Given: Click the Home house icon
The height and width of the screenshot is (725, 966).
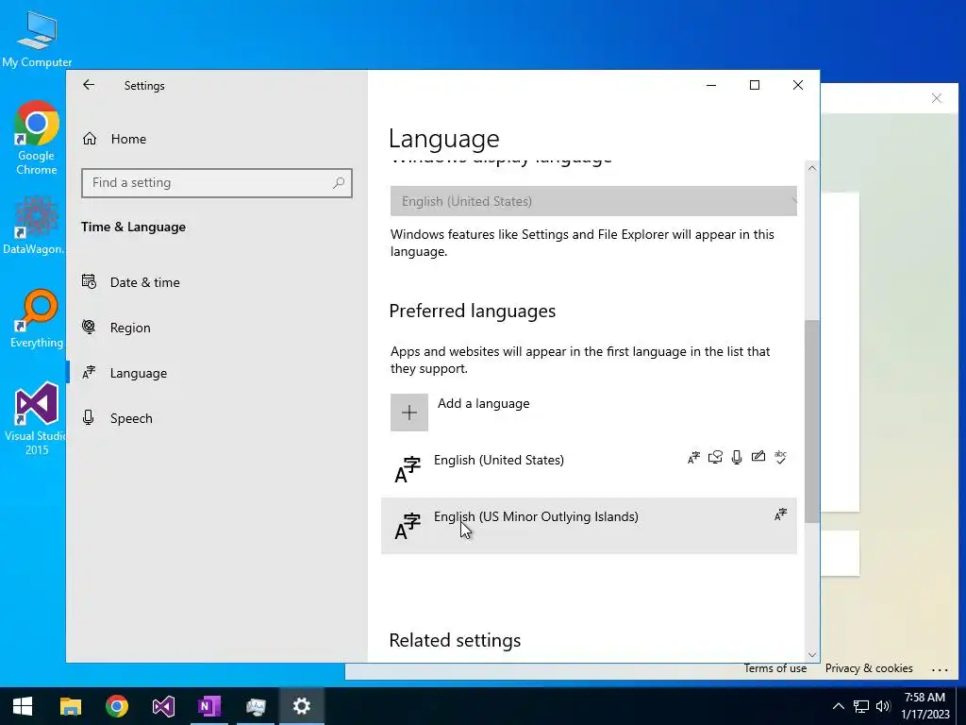Looking at the screenshot, I should (x=90, y=139).
